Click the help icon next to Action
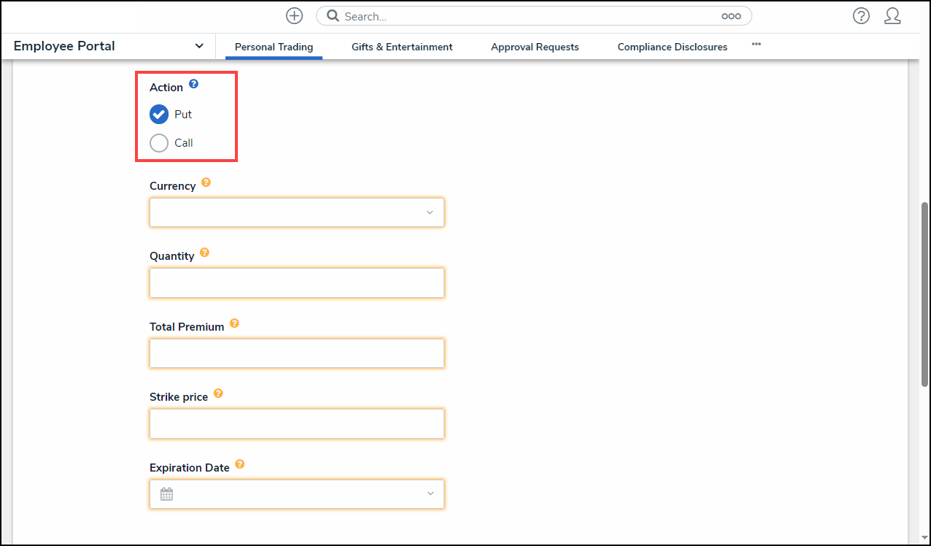 point(193,84)
